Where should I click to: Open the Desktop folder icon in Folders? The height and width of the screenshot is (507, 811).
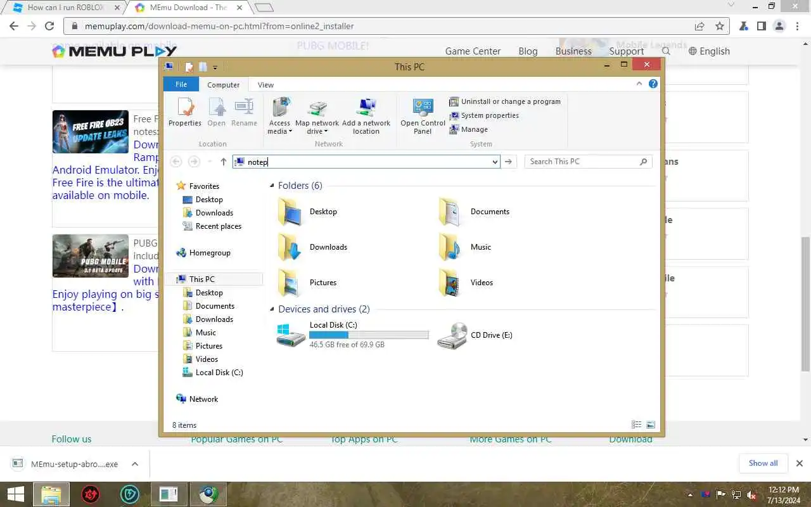pyautogui.click(x=291, y=212)
